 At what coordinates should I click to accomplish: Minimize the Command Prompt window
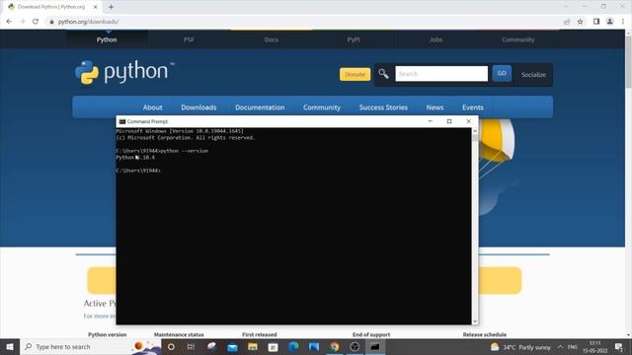(x=431, y=121)
